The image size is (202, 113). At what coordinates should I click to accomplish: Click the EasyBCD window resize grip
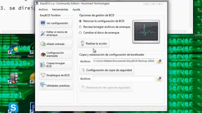click(165, 109)
